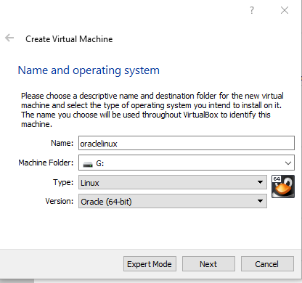The width and height of the screenshot is (302, 283).
Task: Click the Type: label
Action: (x=63, y=182)
